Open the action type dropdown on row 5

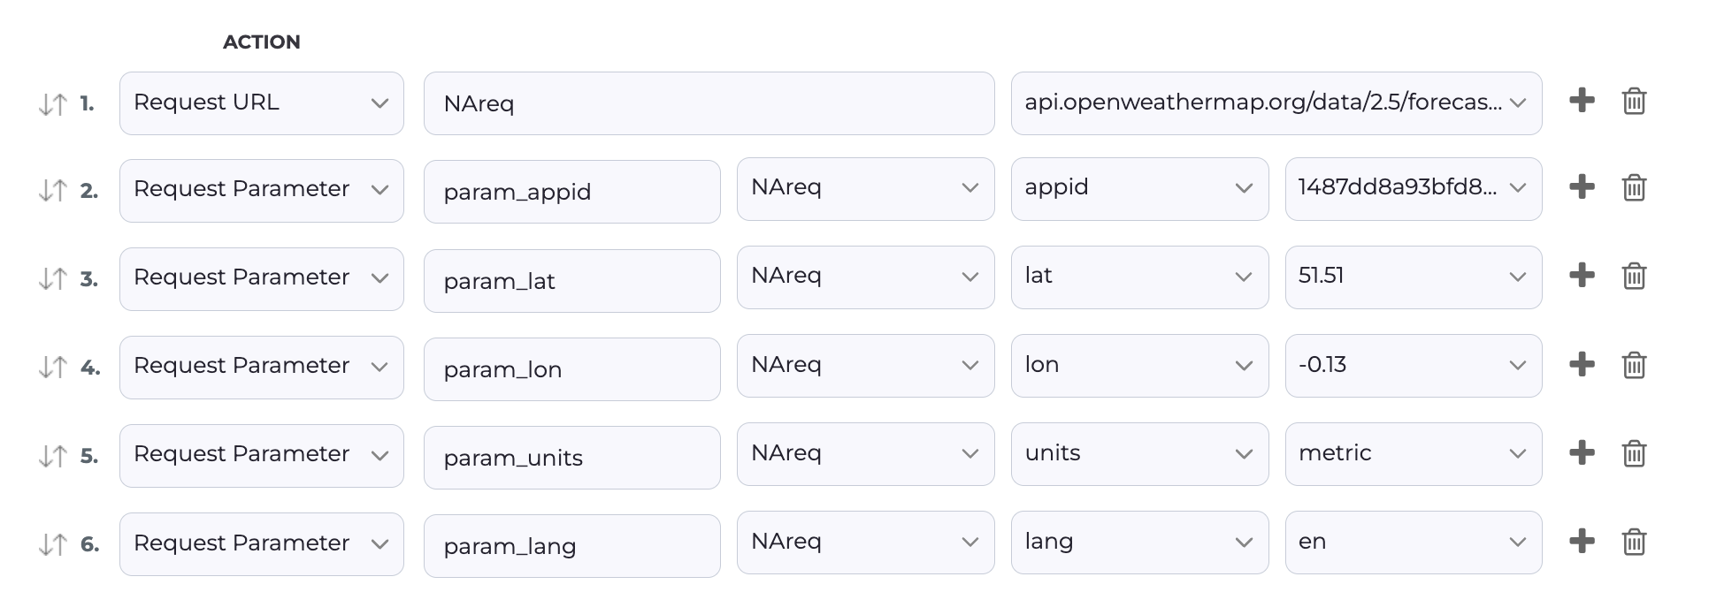(x=261, y=456)
